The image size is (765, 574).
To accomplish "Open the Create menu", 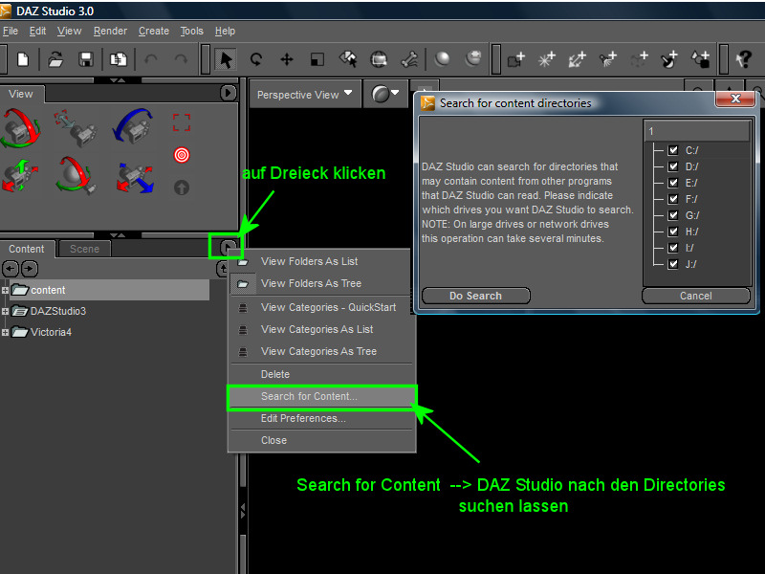I will click(x=154, y=31).
